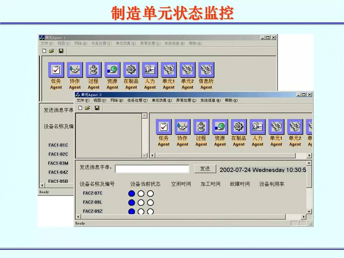Image resolution: width=344 pixels, height=258 pixels.
Task: Click the Save toolbar icon in 单元Agent 2
Action: click(97, 108)
